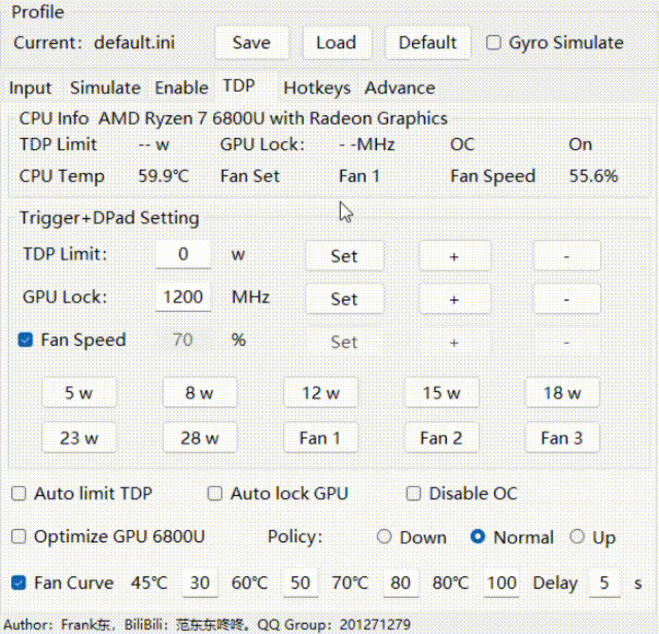659x634 pixels.
Task: Click the GPU Lock MHz input field
Action: pos(183,297)
